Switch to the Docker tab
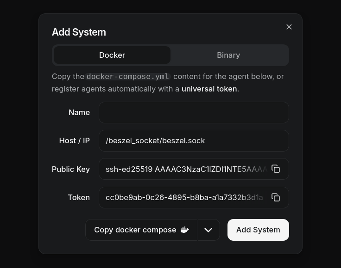Viewport: 341px width, 268px height. coord(112,55)
